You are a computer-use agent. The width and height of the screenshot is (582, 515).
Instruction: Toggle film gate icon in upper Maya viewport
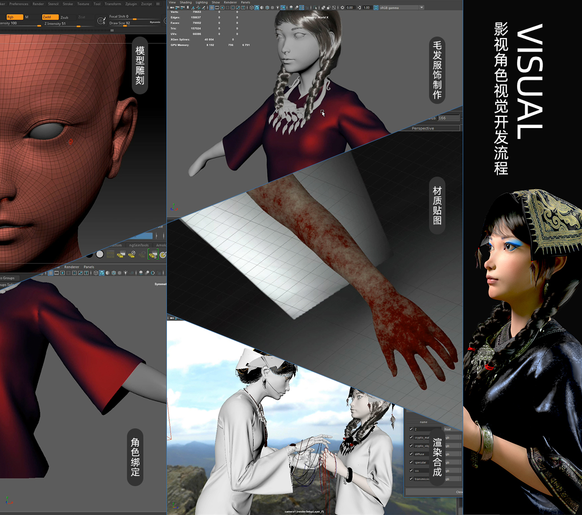point(217,8)
